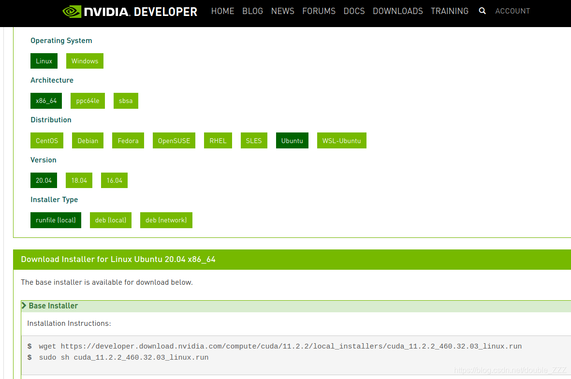This screenshot has height=379, width=571.
Task: Open the DOWNLOADS menu item
Action: pyautogui.click(x=398, y=11)
